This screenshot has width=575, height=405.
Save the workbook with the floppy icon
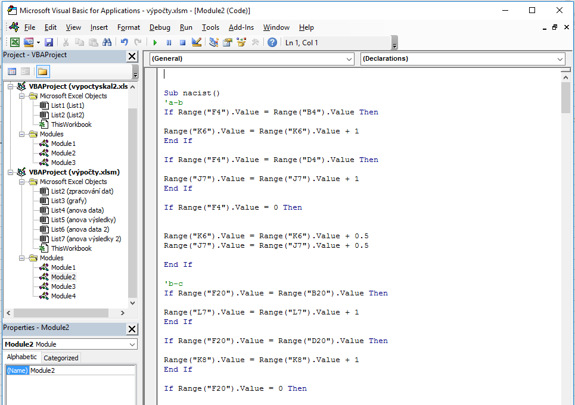[x=49, y=42]
